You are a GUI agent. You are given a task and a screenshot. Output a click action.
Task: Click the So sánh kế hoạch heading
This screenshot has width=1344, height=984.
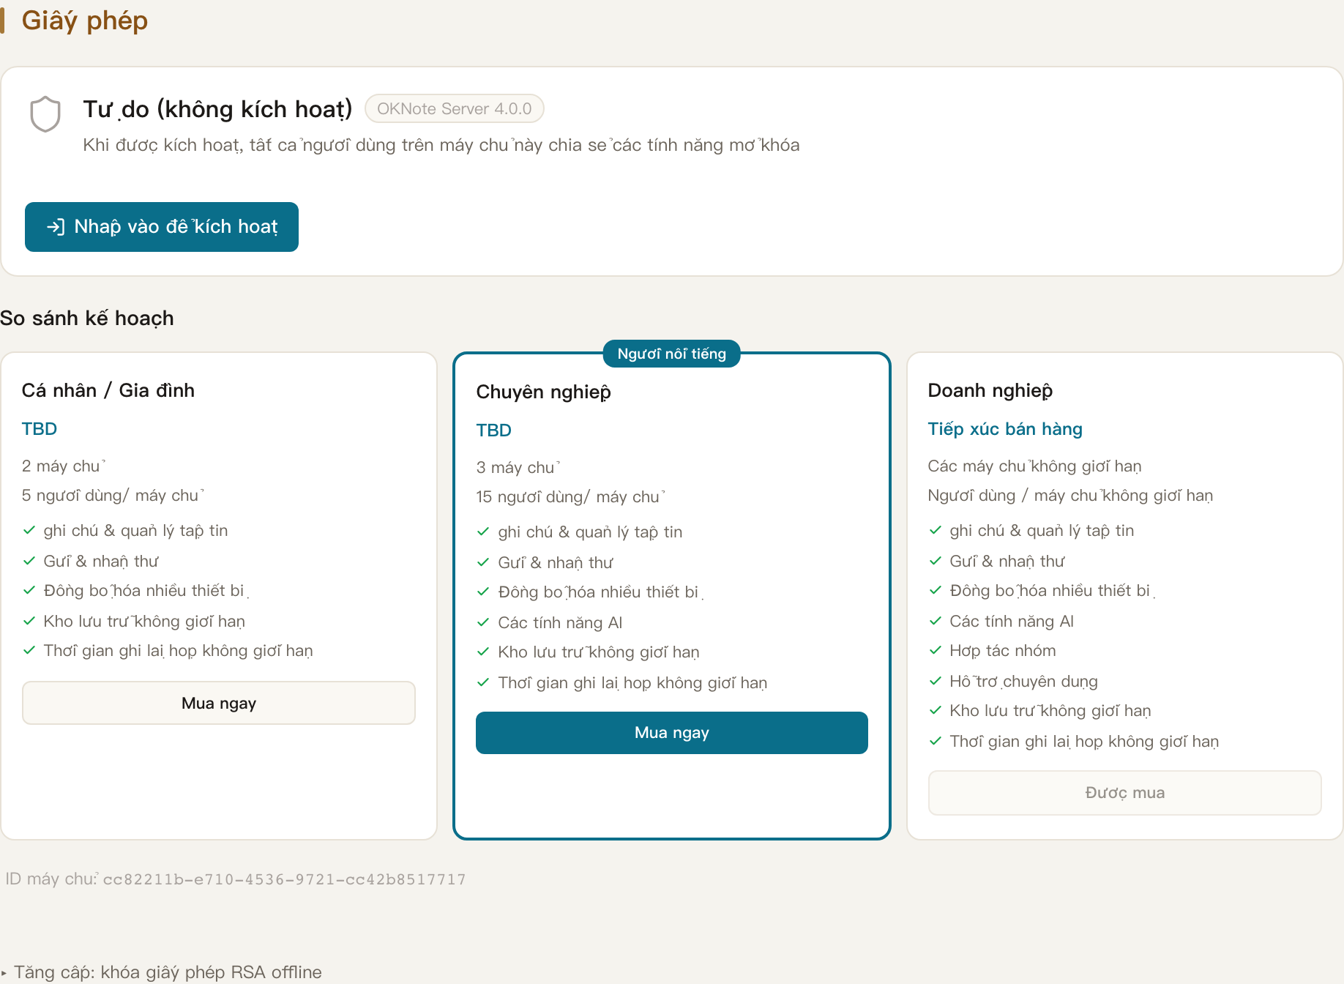(x=87, y=318)
